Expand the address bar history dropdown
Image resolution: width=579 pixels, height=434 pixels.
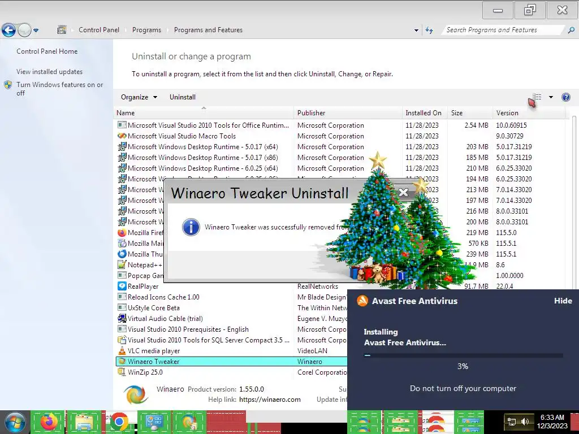(416, 31)
